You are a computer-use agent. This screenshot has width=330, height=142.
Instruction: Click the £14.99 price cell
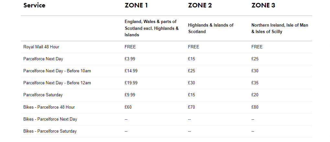[131, 71]
